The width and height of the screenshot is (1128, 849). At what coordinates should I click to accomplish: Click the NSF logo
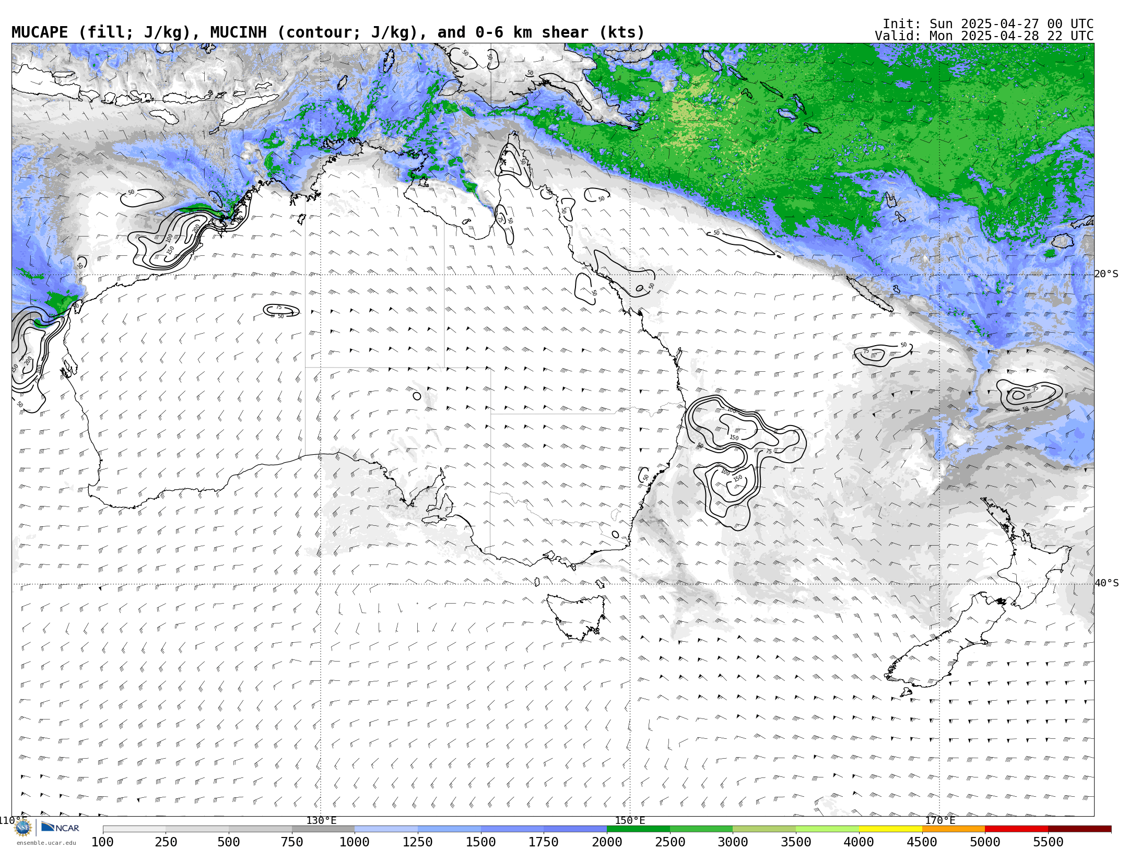[23, 828]
